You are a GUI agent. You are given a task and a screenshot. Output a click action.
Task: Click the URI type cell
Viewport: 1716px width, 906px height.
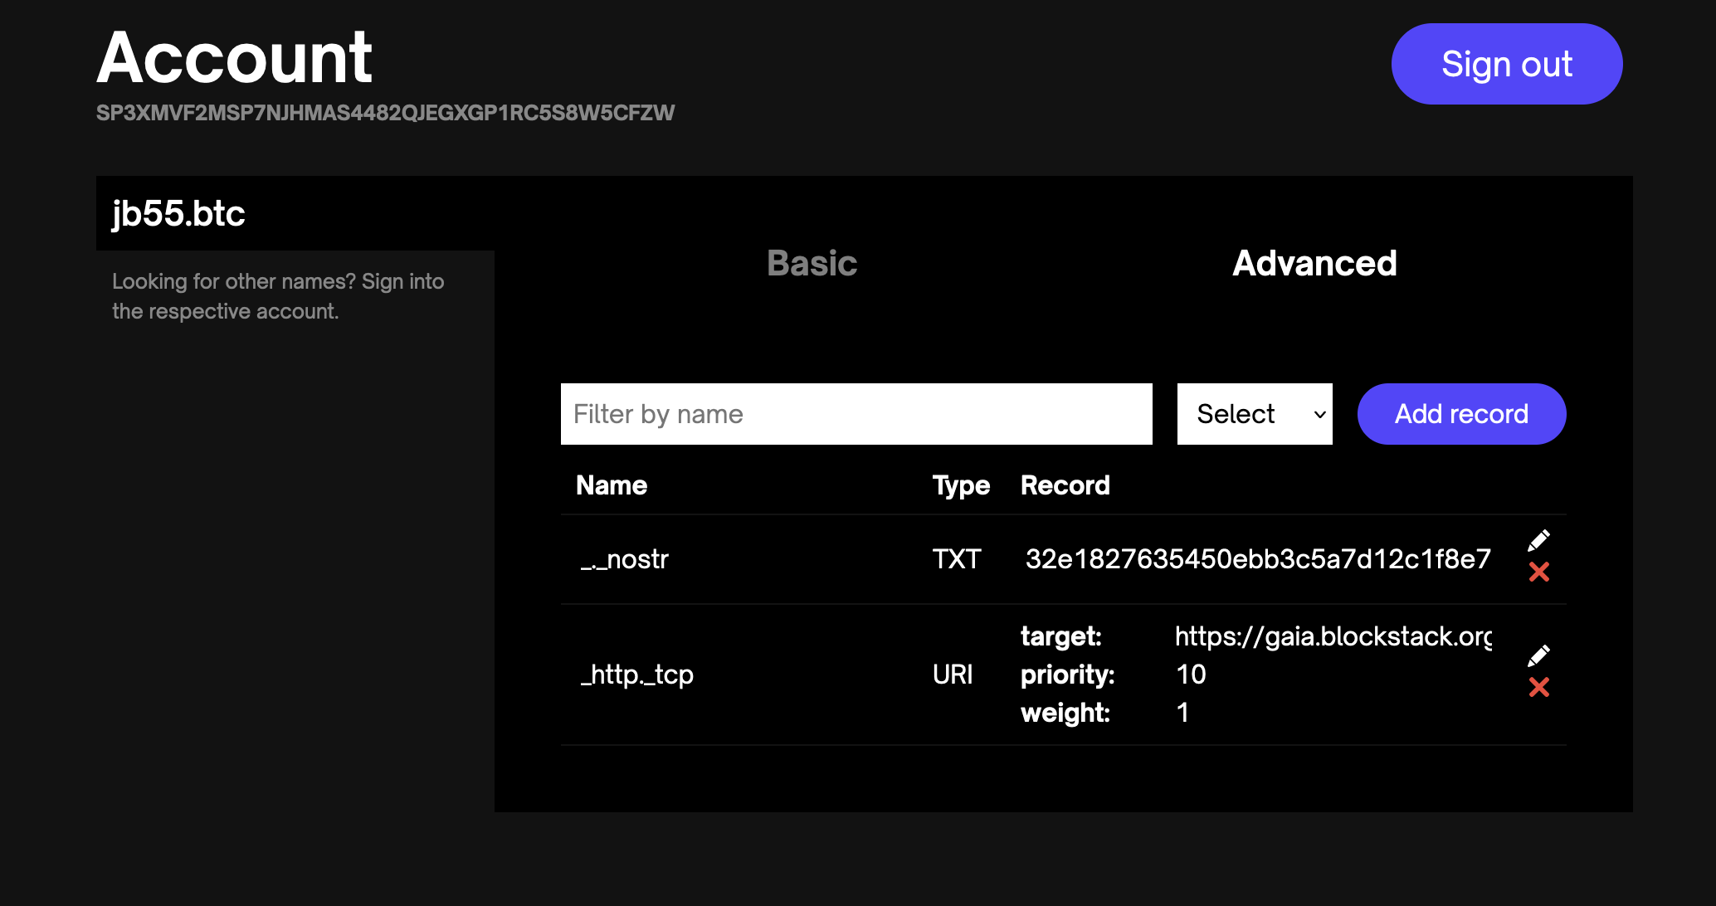point(953,675)
